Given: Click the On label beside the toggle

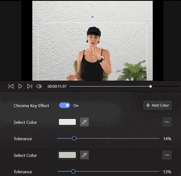Looking at the screenshot, I should point(76,105).
